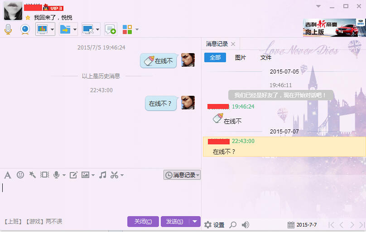Click the magic emoticon wand icon
Viewport: 366px width, 232px height.
point(32,175)
